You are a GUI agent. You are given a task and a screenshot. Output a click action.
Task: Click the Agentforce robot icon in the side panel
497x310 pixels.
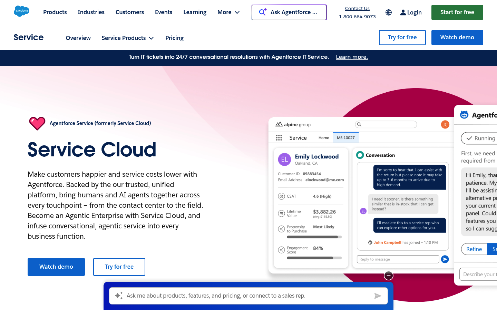pyautogui.click(x=464, y=114)
